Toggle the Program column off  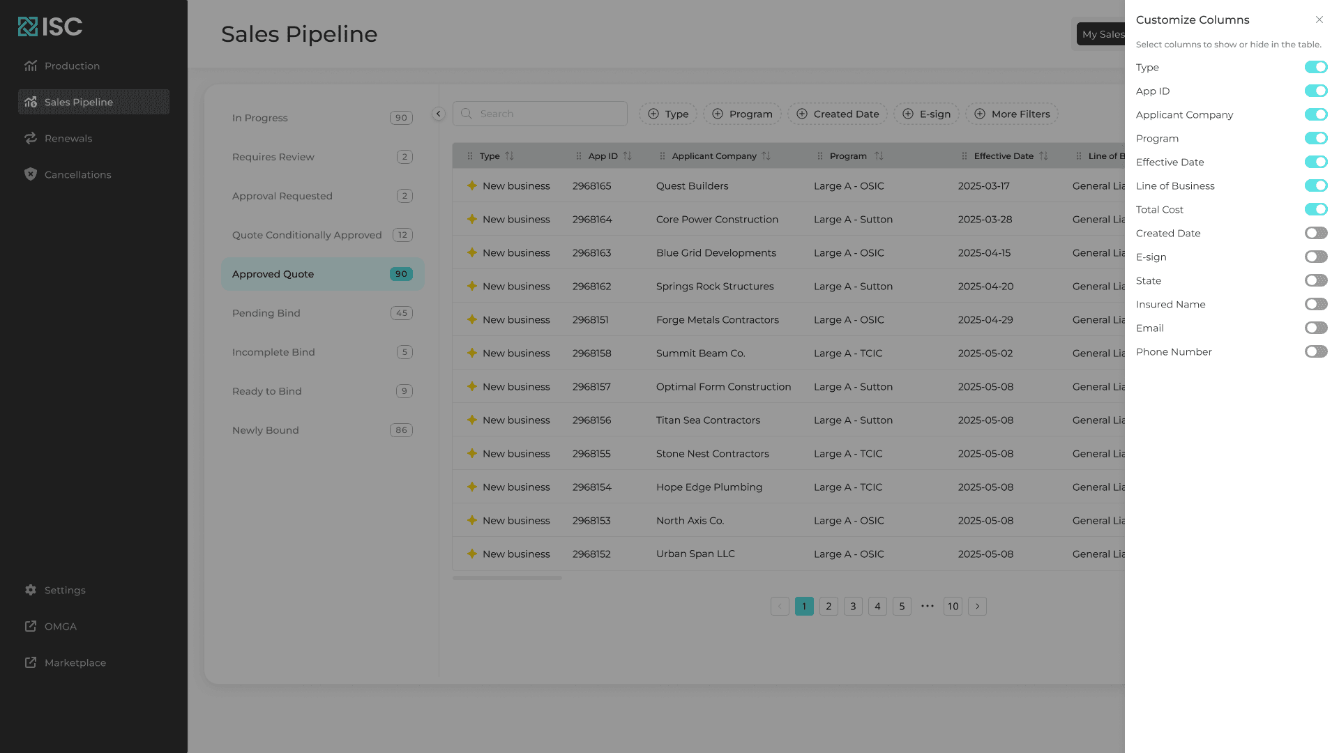click(1316, 138)
